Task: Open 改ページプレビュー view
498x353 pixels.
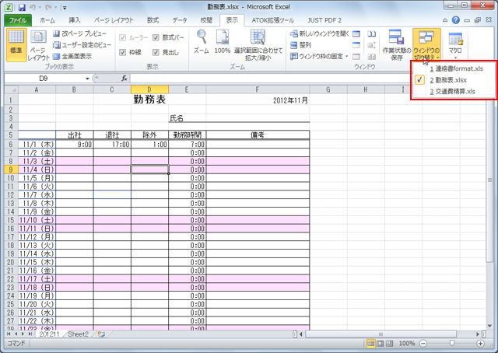Action: [x=79, y=33]
